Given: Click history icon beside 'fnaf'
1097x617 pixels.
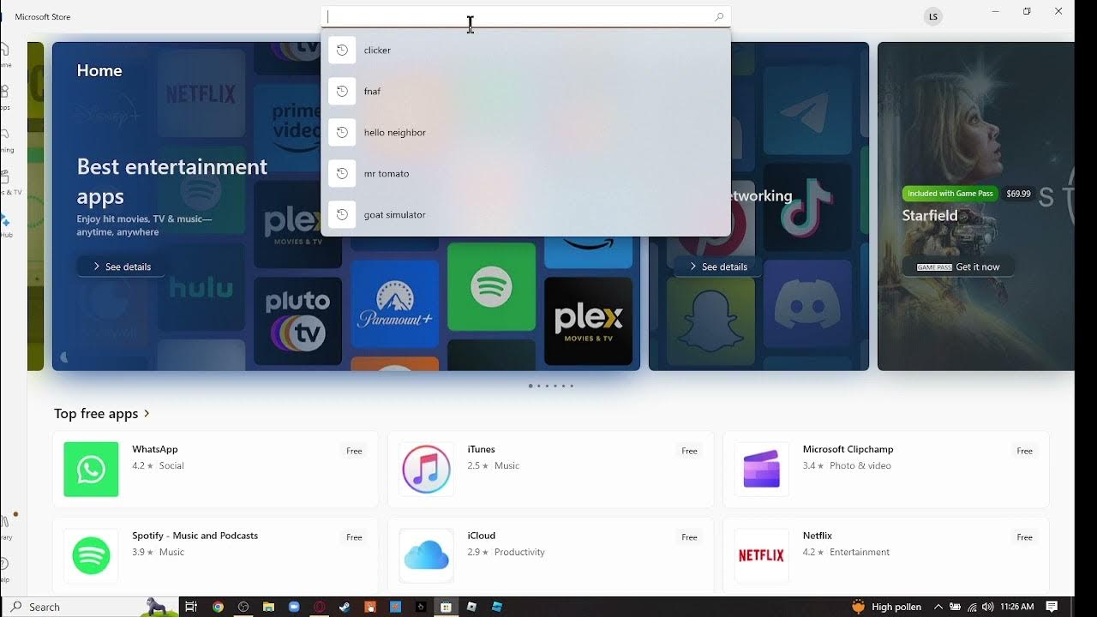Looking at the screenshot, I should tap(342, 91).
